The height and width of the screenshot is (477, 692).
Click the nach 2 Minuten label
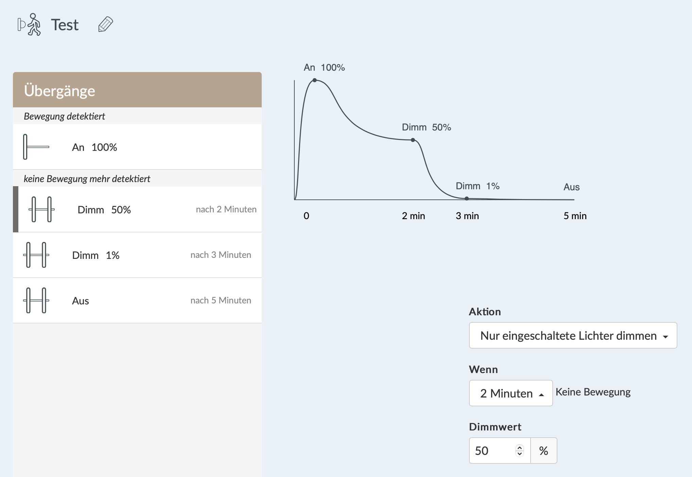tap(226, 209)
